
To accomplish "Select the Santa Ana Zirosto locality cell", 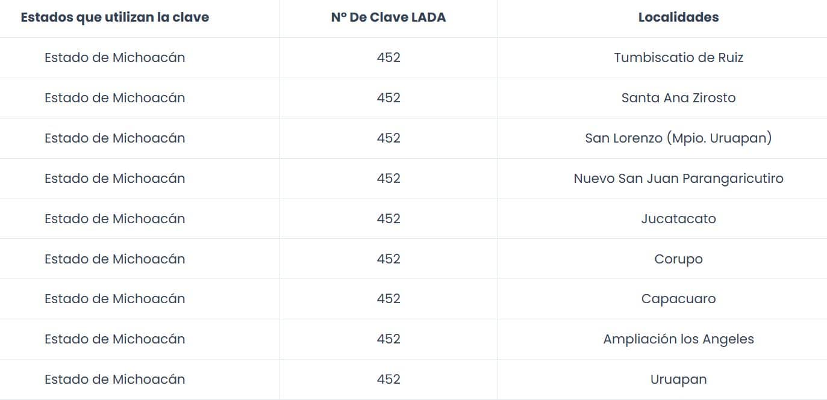I will (678, 98).
